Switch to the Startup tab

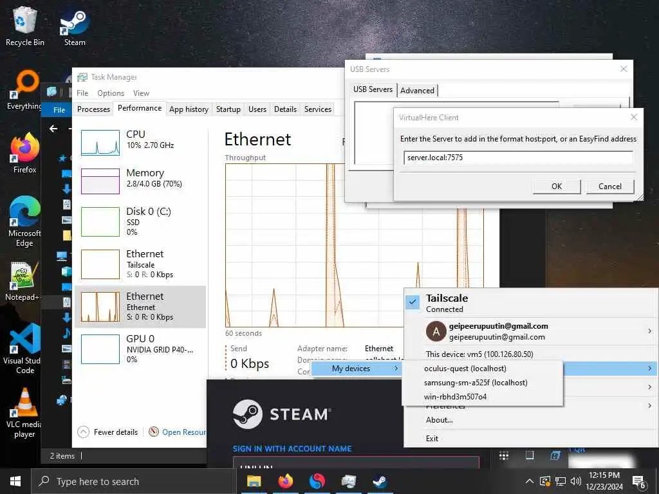pos(228,109)
